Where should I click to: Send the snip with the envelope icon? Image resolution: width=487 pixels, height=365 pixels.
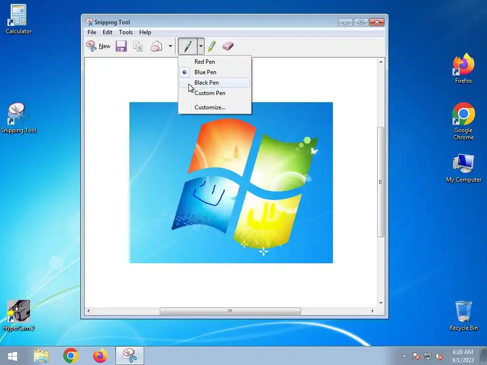click(156, 46)
